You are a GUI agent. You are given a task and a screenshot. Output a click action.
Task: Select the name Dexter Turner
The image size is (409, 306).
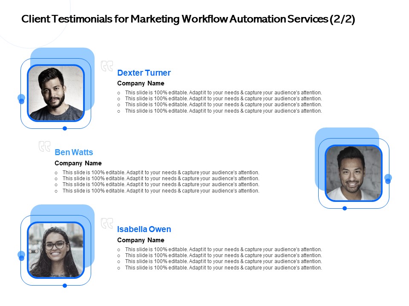click(144, 73)
